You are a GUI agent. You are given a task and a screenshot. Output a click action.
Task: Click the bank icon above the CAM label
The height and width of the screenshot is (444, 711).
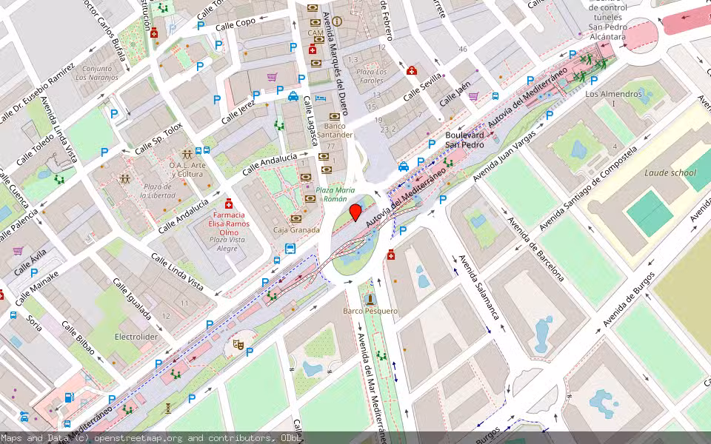click(316, 22)
